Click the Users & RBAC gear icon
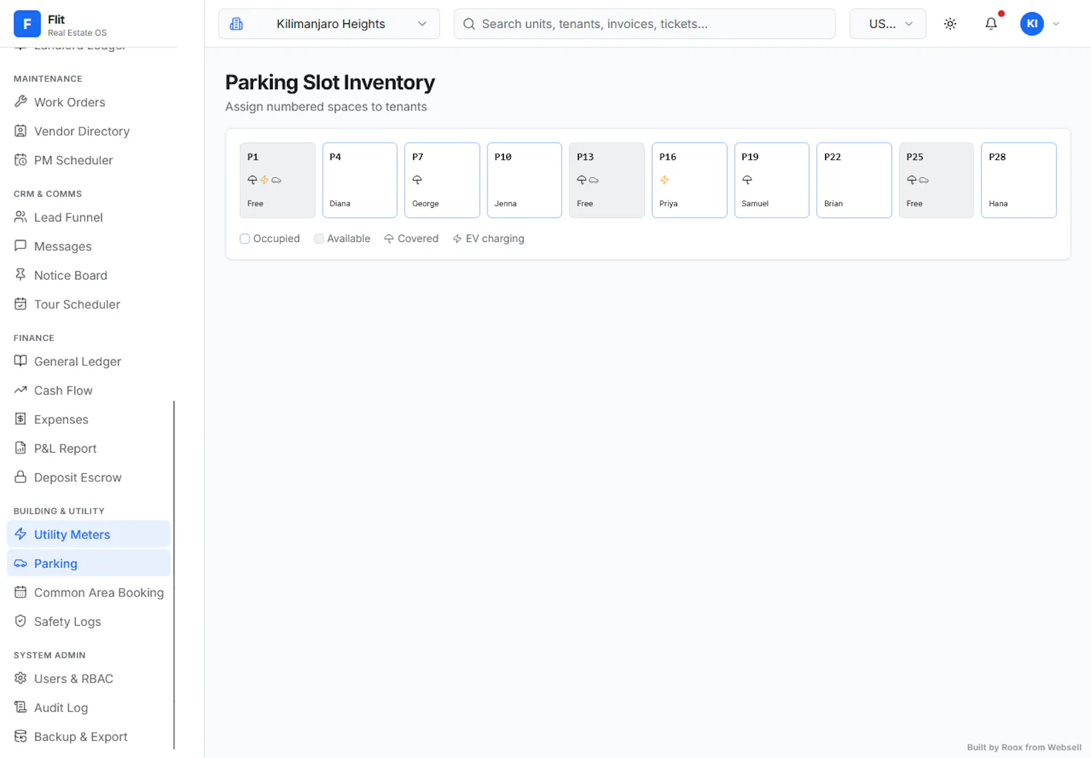Viewport: 1091px width, 758px height. (x=20, y=678)
